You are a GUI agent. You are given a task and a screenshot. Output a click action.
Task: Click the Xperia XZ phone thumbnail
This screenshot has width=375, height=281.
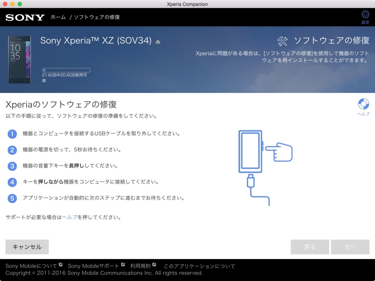tap(19, 60)
